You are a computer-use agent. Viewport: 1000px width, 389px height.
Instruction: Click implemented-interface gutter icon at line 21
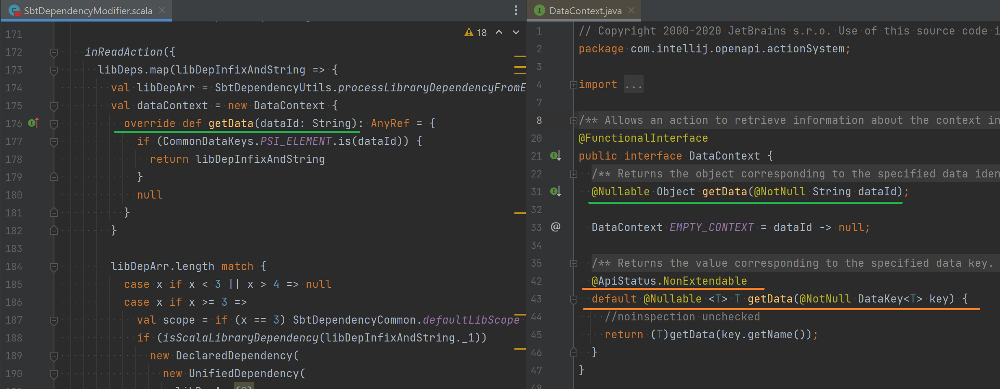tap(555, 156)
